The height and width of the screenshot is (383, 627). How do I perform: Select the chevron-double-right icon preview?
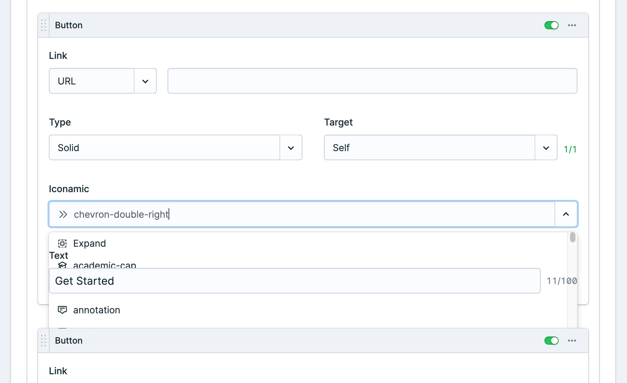pyautogui.click(x=63, y=214)
